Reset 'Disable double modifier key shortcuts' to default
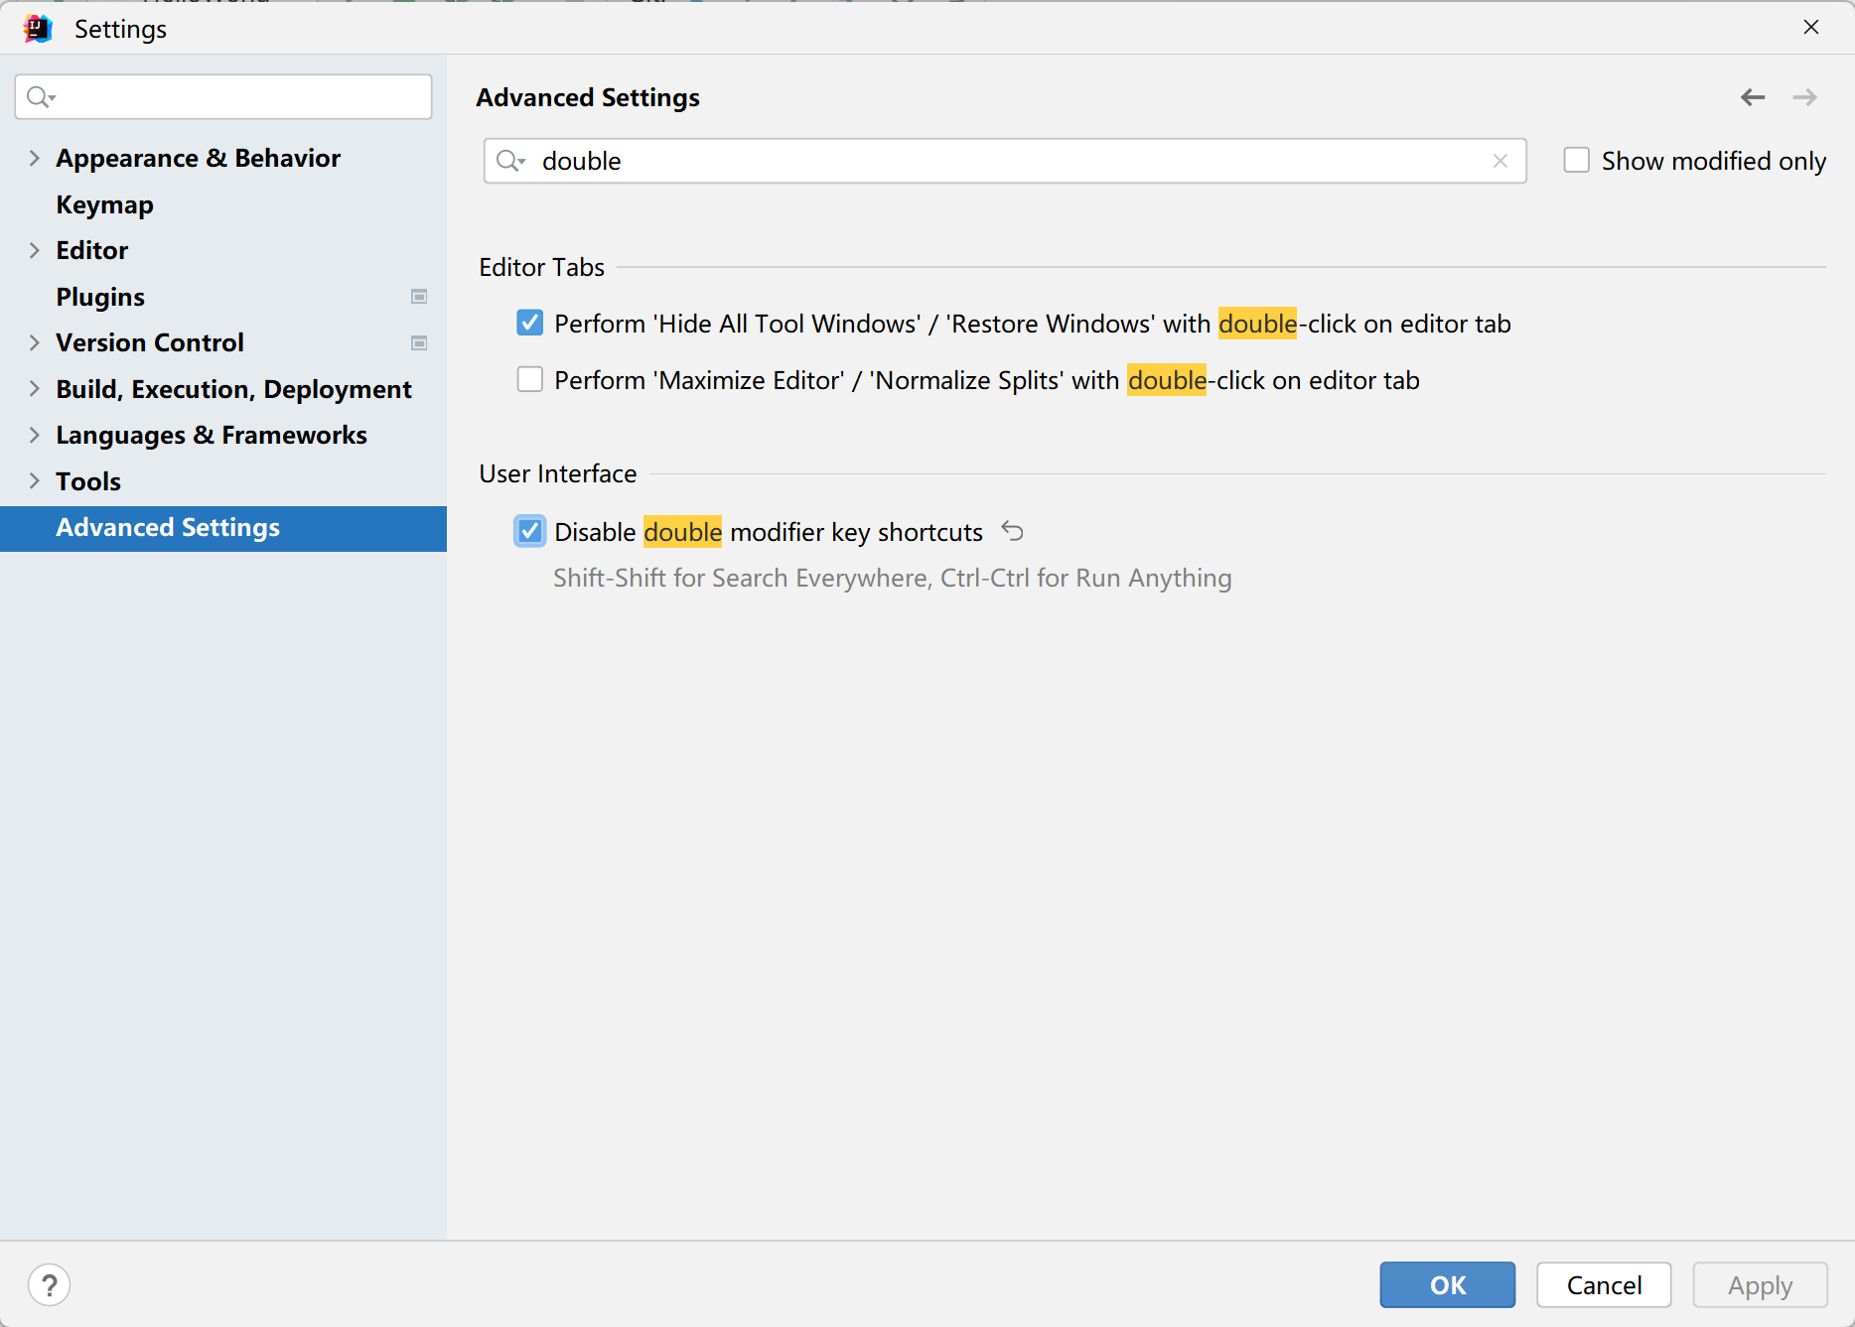This screenshot has height=1327, width=1855. tap(1012, 531)
